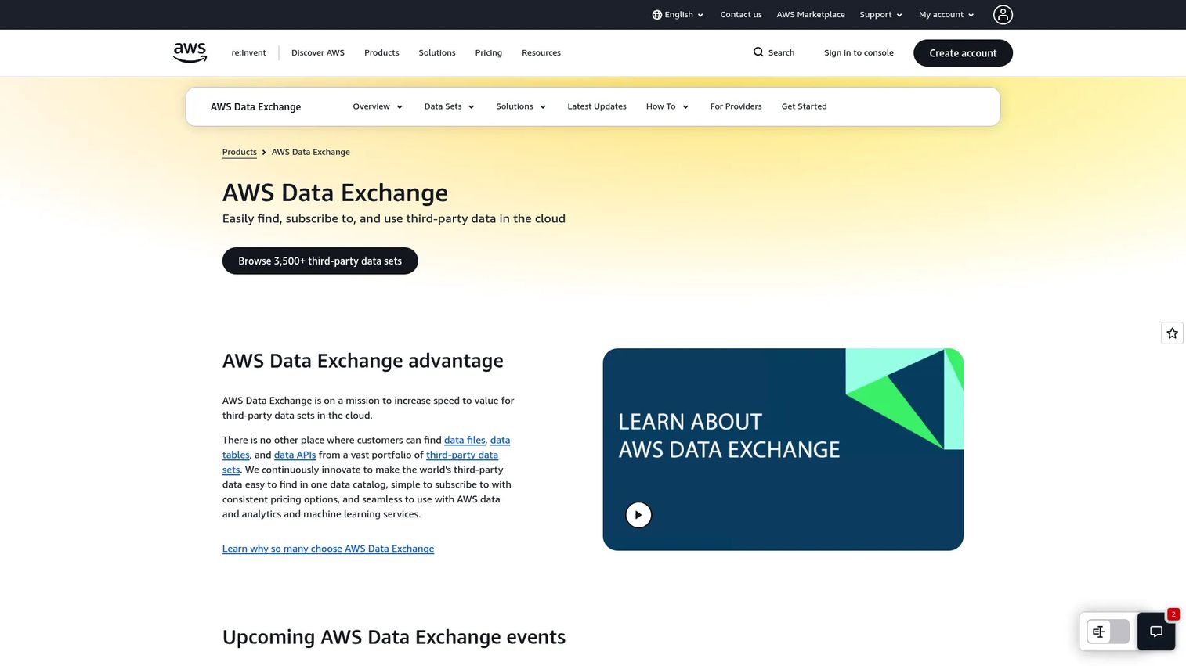The image size is (1186, 666).
Task: Click the globe language icon
Action: point(657,15)
